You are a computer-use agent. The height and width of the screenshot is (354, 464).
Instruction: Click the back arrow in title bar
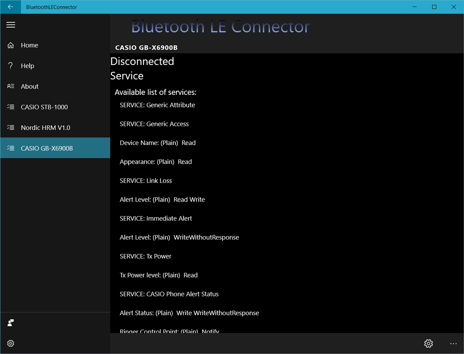pyautogui.click(x=10, y=7)
